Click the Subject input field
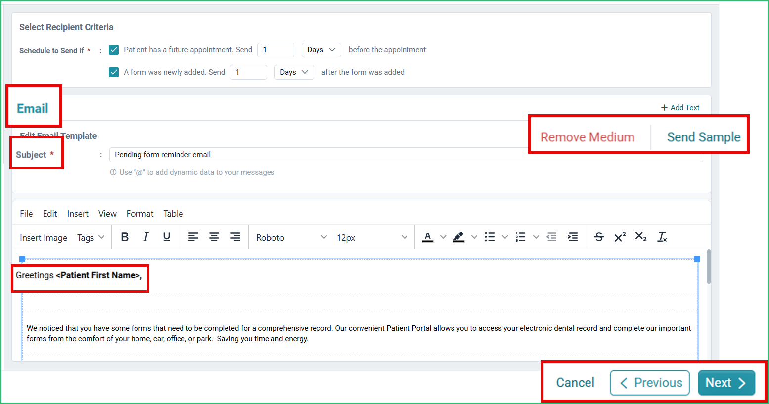 click(346, 154)
